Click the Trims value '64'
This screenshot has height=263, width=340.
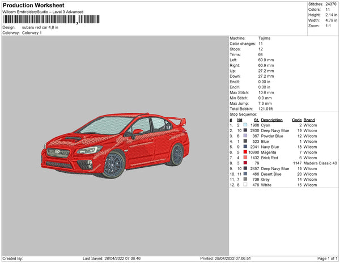pos(261,54)
